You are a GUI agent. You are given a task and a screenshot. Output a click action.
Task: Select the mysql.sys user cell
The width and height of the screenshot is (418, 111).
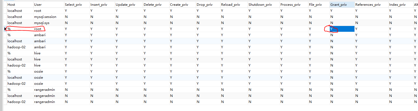[48, 23]
